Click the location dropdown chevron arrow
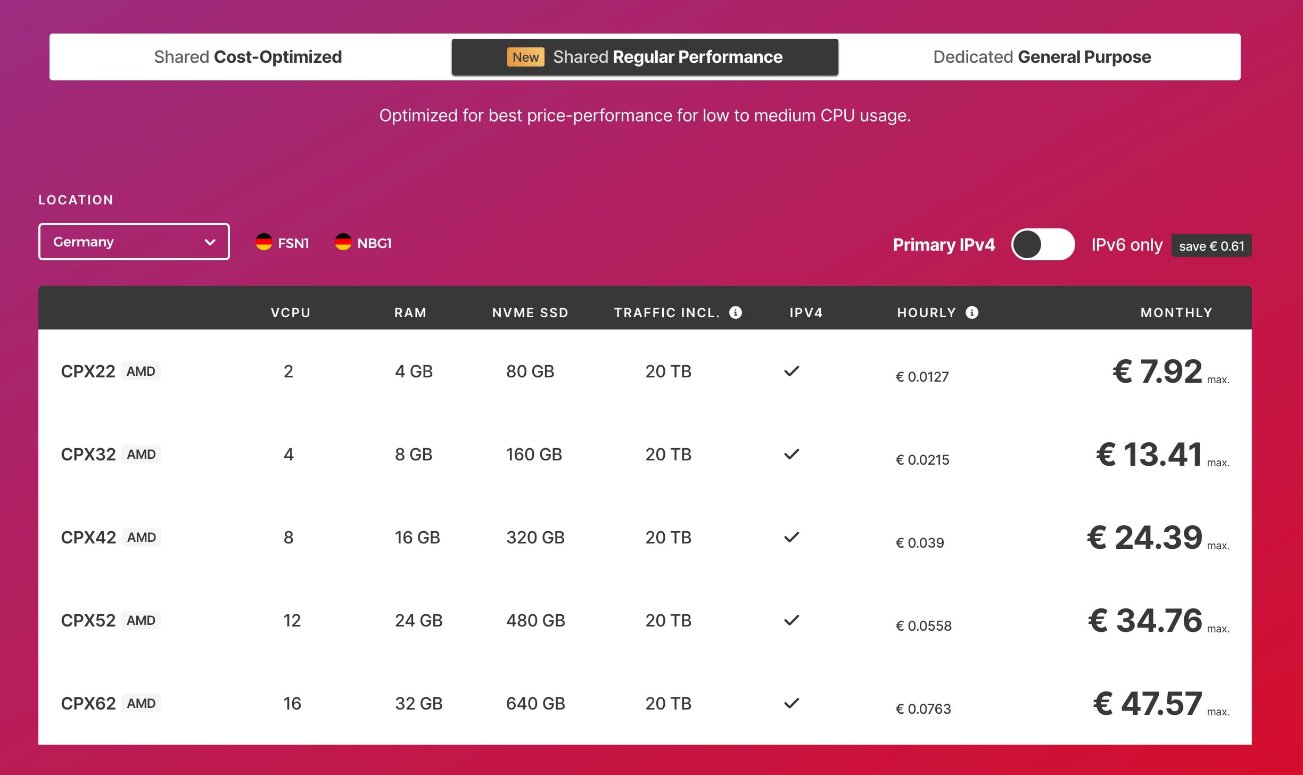Viewport: 1303px width, 775px height. tap(210, 242)
